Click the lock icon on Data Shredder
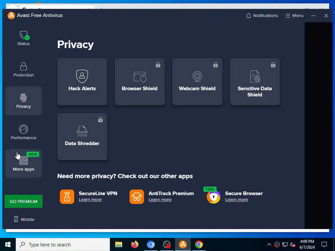Viewport: 335px width, 251px height. [x=100, y=120]
